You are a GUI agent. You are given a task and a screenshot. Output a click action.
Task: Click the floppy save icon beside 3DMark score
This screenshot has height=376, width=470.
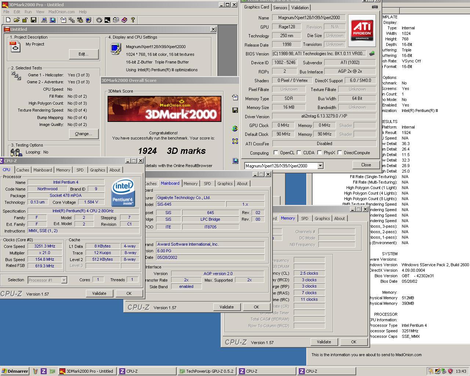click(x=235, y=110)
